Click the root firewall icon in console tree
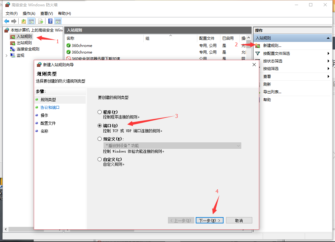The image size is (335, 242). (7, 30)
